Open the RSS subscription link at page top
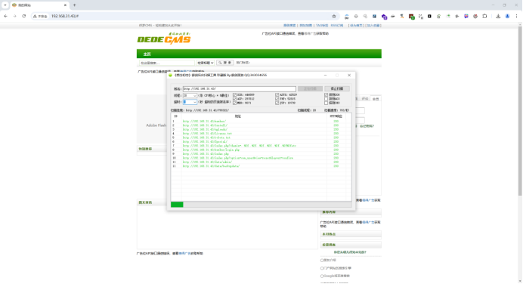The height and width of the screenshot is (284, 523). pyautogui.click(x=337, y=26)
